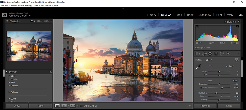Open the Settings menu

point(28,6)
